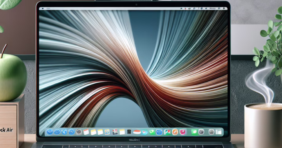282x148 pixels.
Task: Open the photo collage icon with red accents
Action: (115, 132)
